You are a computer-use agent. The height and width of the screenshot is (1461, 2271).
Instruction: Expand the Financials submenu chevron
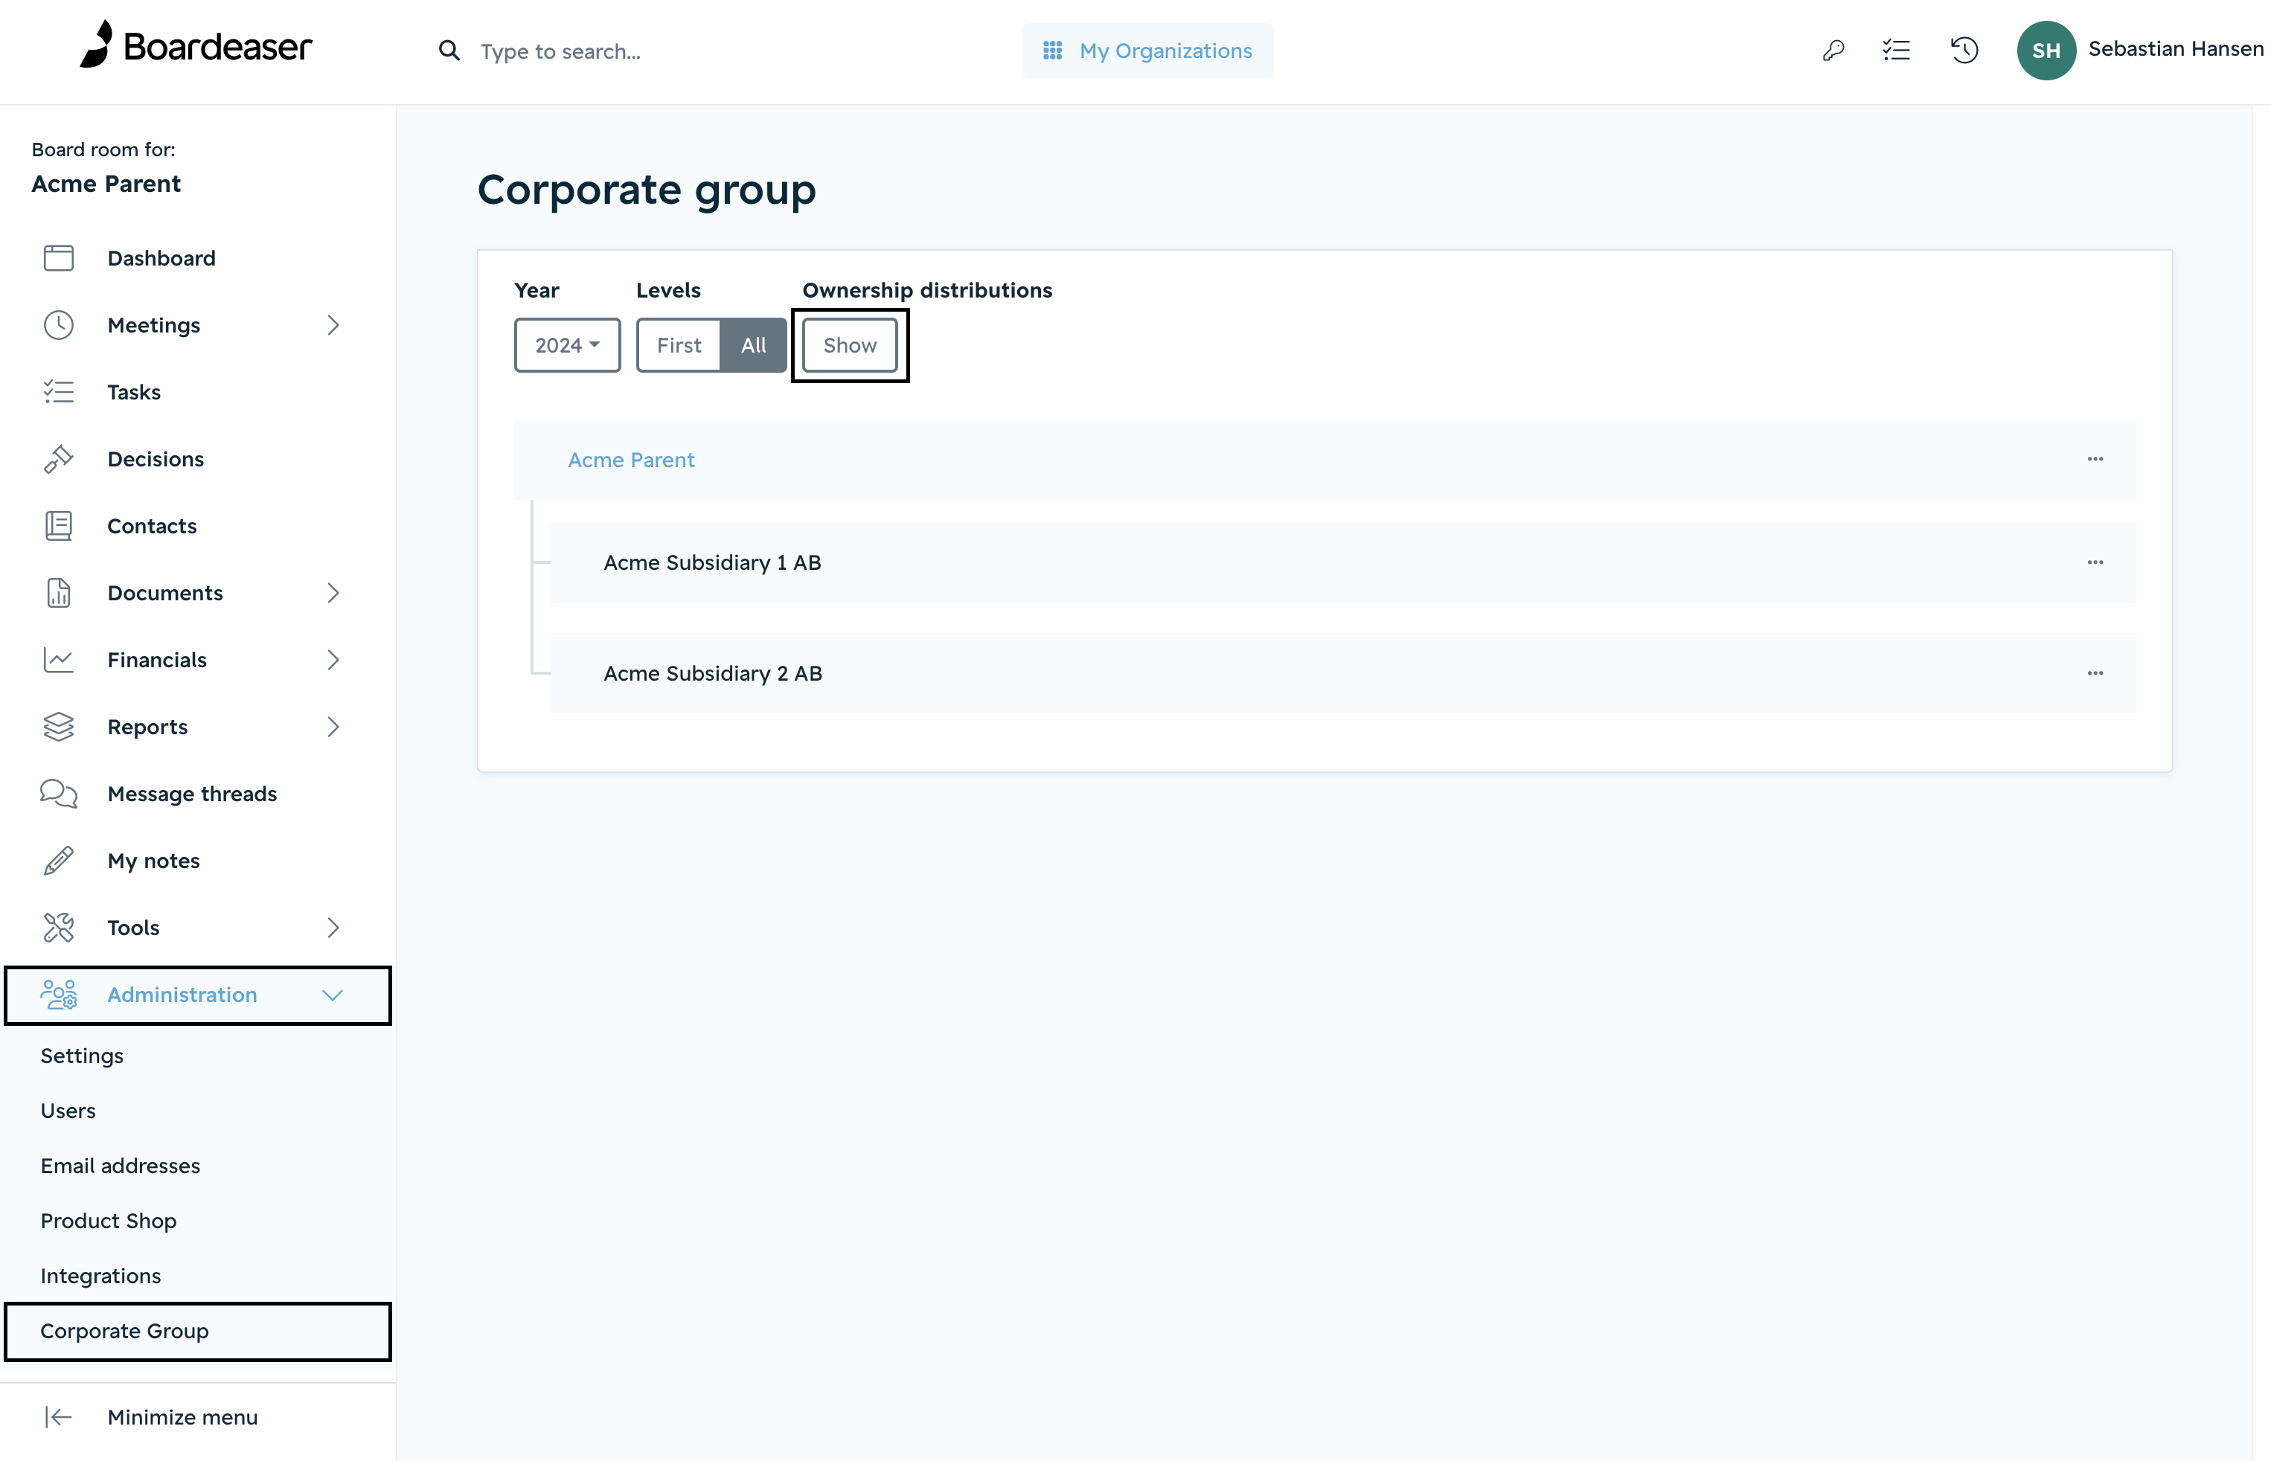pos(333,659)
